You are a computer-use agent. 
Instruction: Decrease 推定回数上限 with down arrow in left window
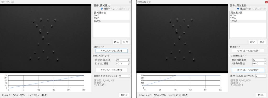pyautogui.click(x=129, y=61)
